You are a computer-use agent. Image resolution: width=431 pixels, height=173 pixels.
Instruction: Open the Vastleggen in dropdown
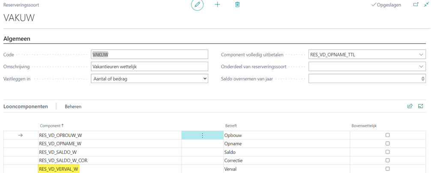click(150, 79)
